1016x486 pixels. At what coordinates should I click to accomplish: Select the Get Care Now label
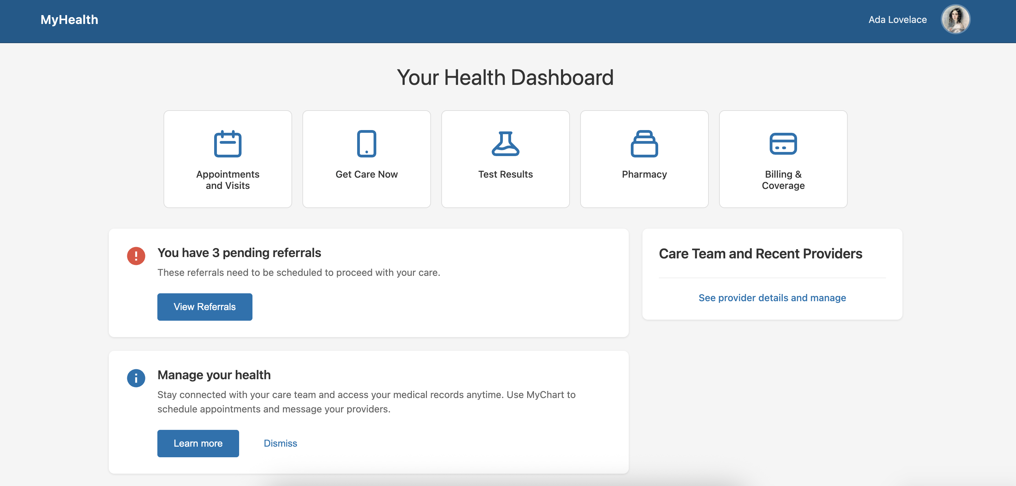click(x=366, y=174)
